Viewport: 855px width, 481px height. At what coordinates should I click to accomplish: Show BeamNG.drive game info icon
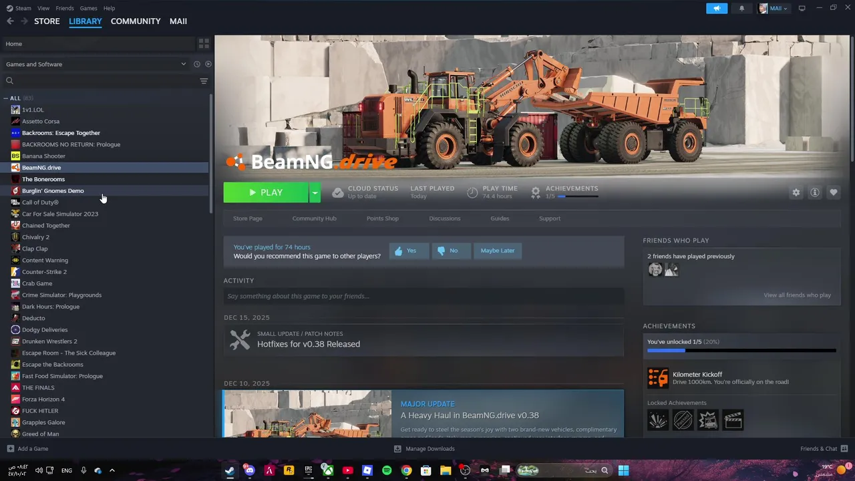[x=814, y=192]
